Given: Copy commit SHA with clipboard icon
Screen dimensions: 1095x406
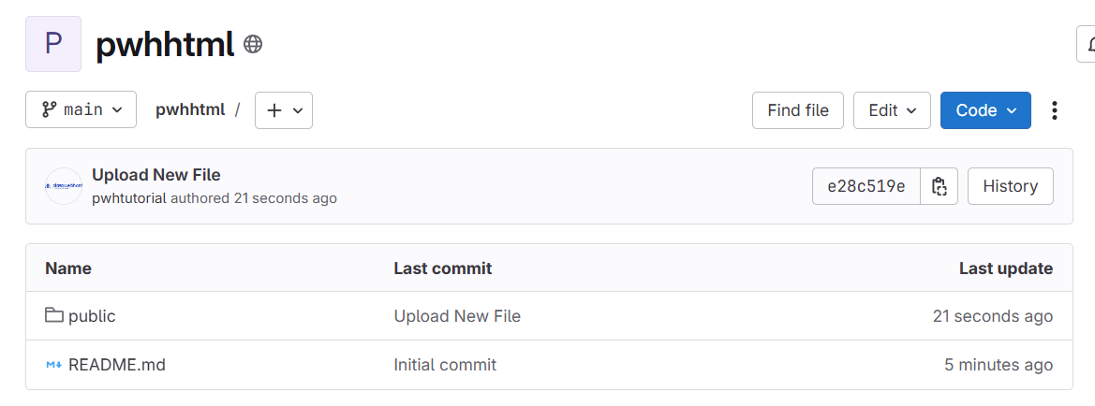Looking at the screenshot, I should (940, 186).
